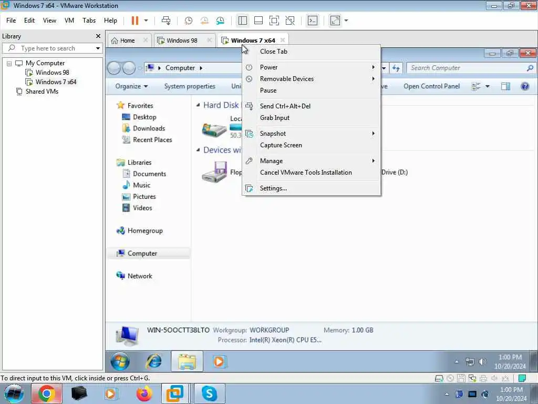Close the Library panel
The width and height of the screenshot is (538, 404).
click(98, 36)
